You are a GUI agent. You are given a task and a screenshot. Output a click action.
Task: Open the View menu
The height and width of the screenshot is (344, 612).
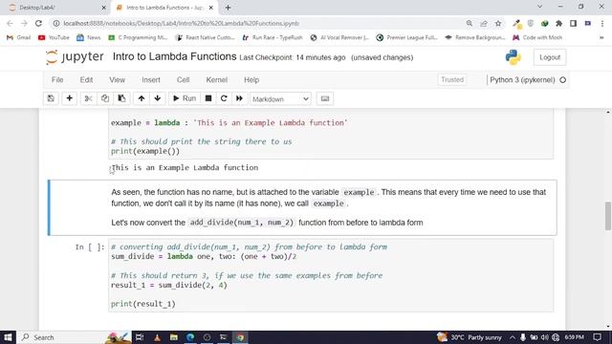coord(117,80)
